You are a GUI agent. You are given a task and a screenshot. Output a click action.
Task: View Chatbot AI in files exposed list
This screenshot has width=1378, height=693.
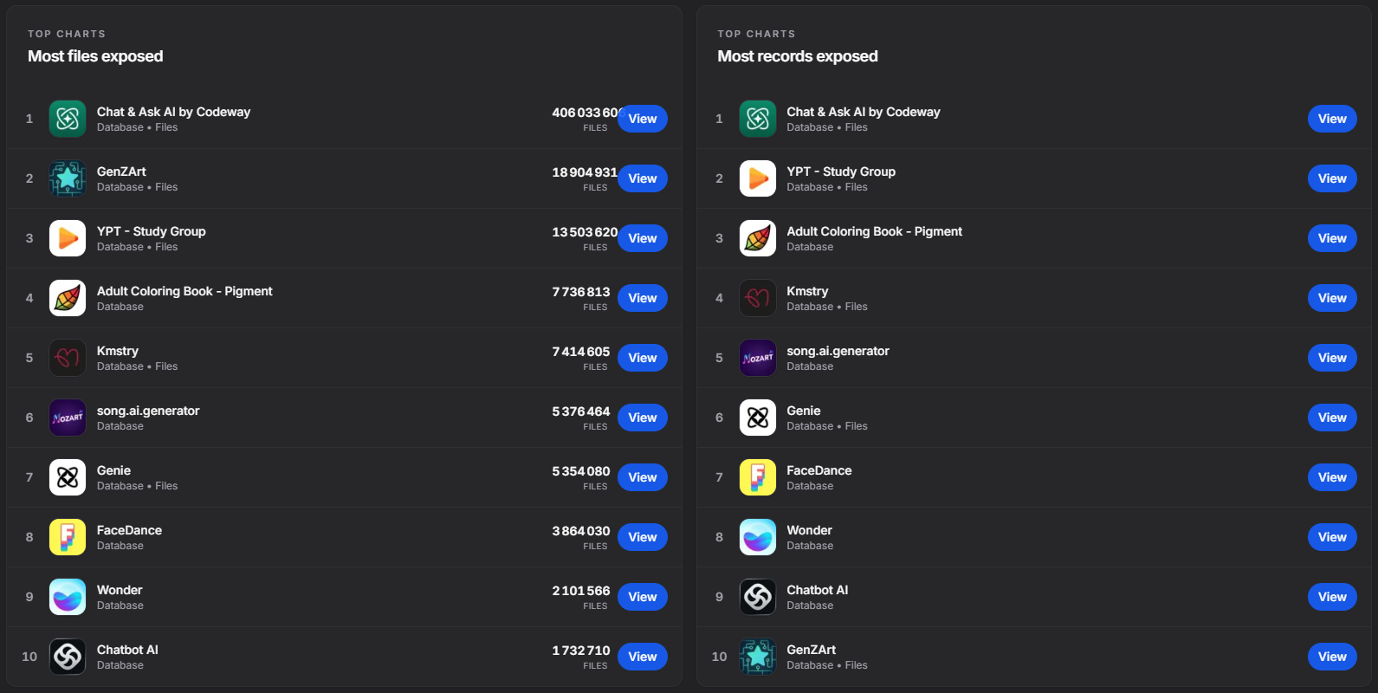[x=643, y=657]
